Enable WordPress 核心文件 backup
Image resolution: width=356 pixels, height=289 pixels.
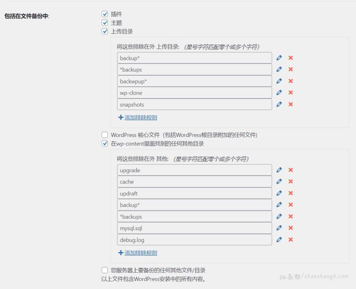pos(105,134)
